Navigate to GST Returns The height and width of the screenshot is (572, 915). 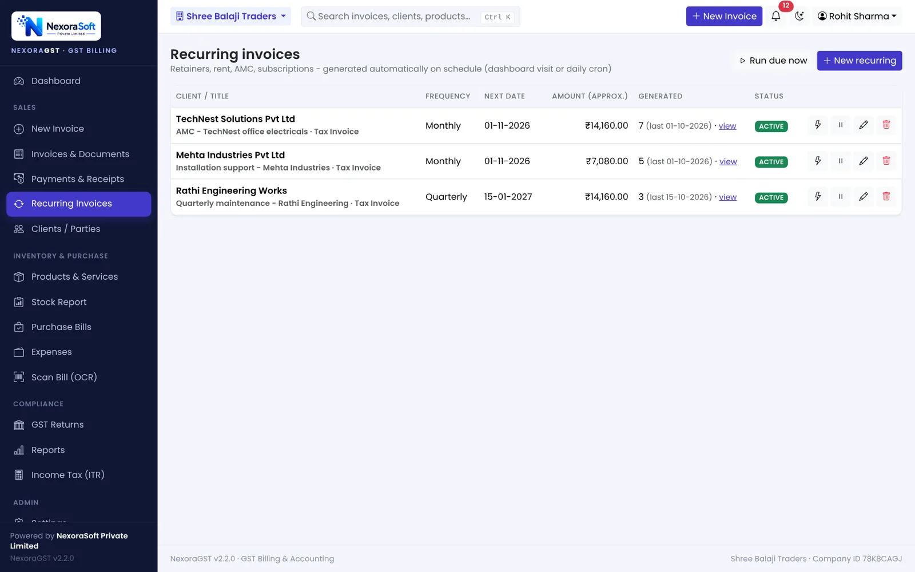[79, 425]
